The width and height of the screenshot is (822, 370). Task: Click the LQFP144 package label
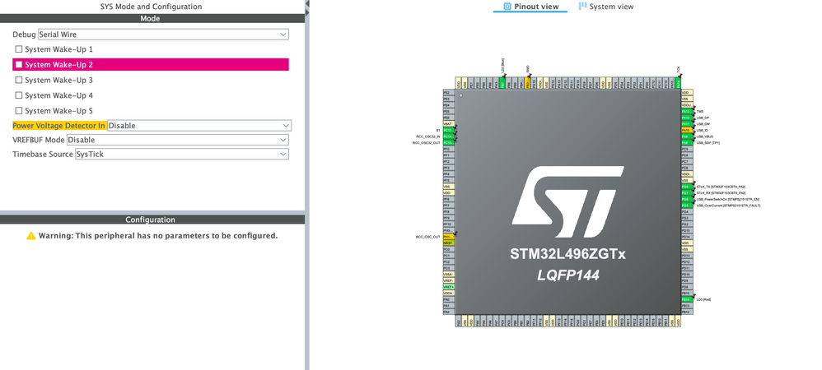click(568, 275)
